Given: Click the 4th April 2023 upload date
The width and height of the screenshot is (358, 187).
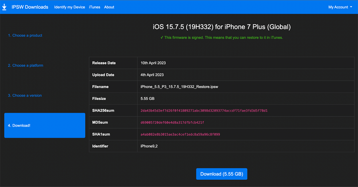Looking at the screenshot, I should pyautogui.click(x=152, y=75).
